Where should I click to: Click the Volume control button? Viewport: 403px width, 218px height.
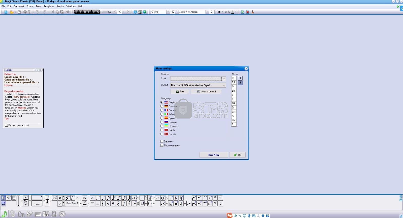206,92
